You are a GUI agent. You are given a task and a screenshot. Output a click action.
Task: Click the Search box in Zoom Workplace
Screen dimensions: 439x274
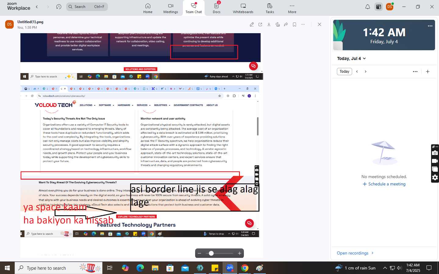coord(87,7)
